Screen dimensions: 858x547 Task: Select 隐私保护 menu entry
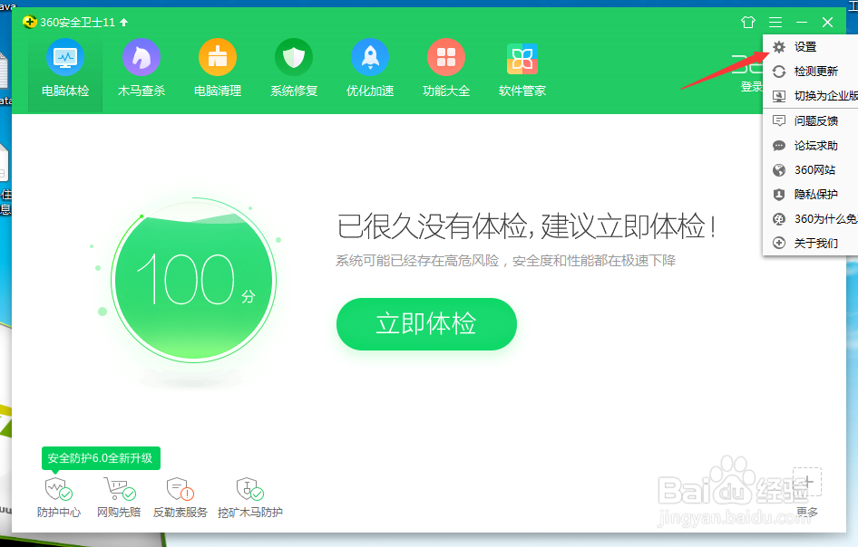[x=811, y=195]
